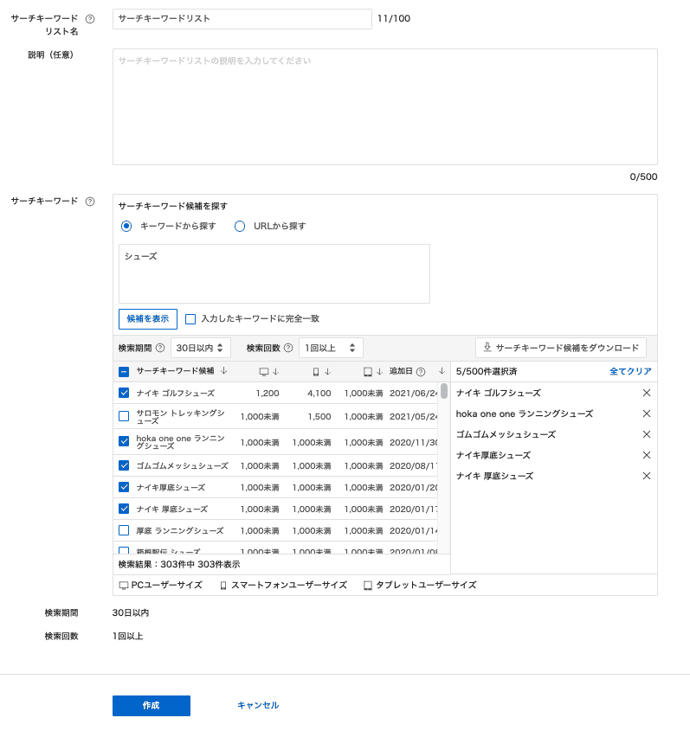Click 検索結果：303件中 303件表示 text
This screenshot has height=737, width=690.
[x=179, y=564]
